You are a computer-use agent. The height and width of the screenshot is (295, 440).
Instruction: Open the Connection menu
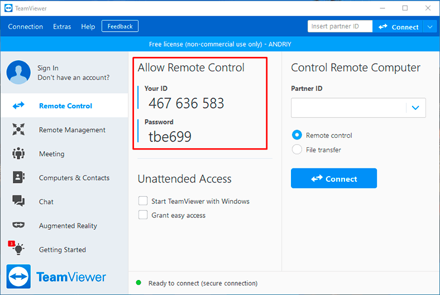coord(26,27)
